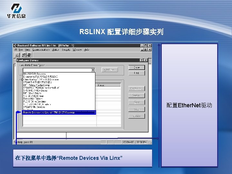This screenshot has width=232, height=174.
Task: Click the question mark help icon in Configure Drivers
Action: [x=141, y=60]
